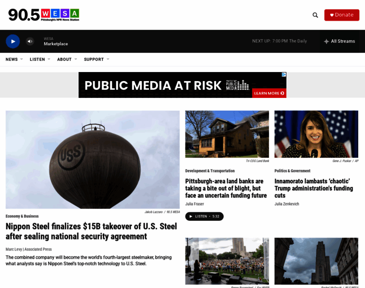365x288 pixels.
Task: Open the site search magnifier icon
Action: click(x=315, y=15)
